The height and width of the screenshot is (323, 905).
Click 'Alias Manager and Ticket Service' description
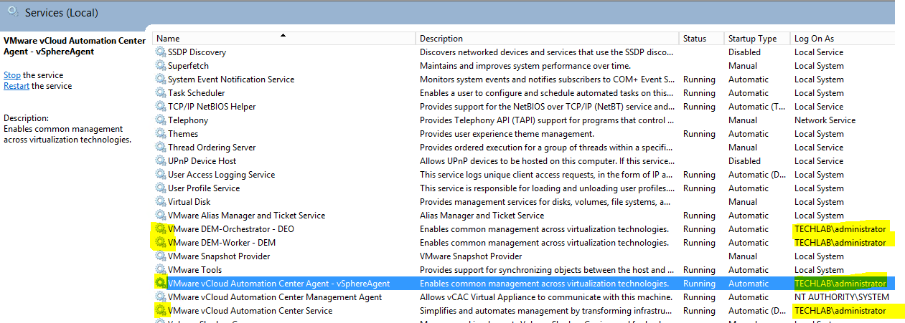coord(482,216)
